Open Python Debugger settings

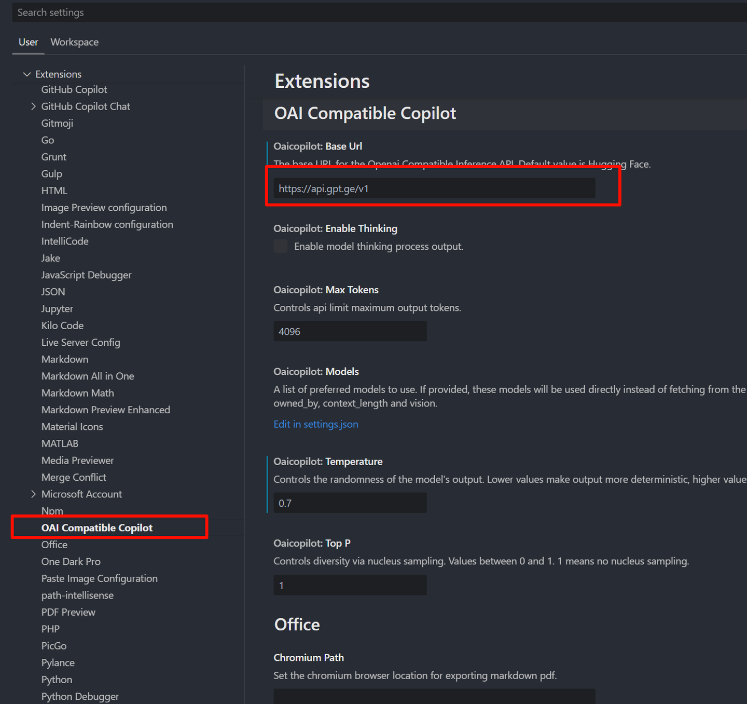pyautogui.click(x=79, y=696)
